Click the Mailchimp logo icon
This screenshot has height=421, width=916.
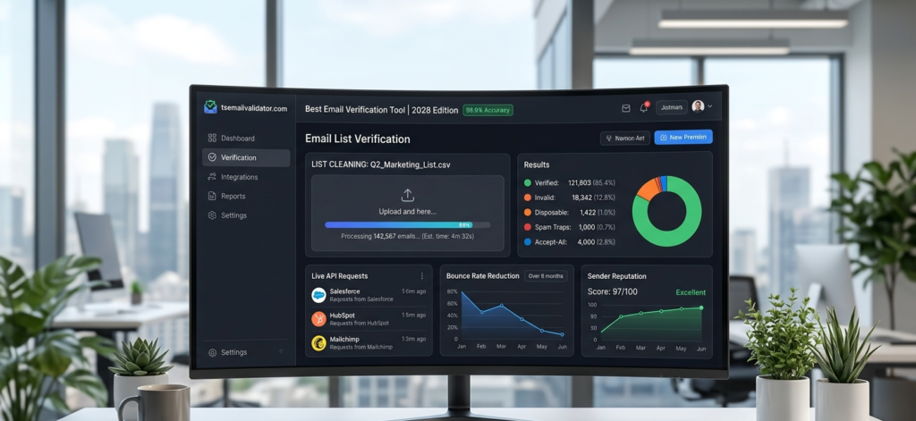tap(318, 343)
